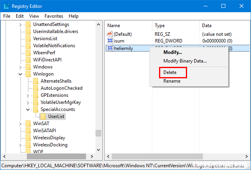Click the AlternateShells folder icon
This screenshot has height=170, width=251.
coord(36,81)
